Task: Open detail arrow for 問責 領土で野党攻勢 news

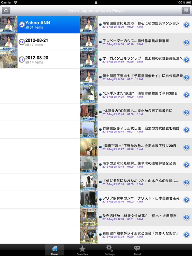Action: [x=187, y=147]
